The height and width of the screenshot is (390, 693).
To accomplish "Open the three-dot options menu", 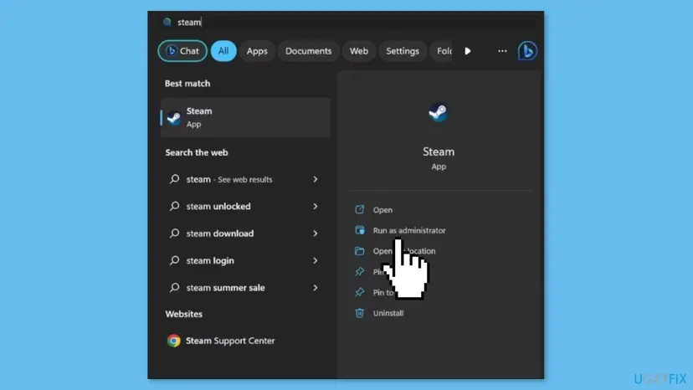I will click(x=502, y=51).
